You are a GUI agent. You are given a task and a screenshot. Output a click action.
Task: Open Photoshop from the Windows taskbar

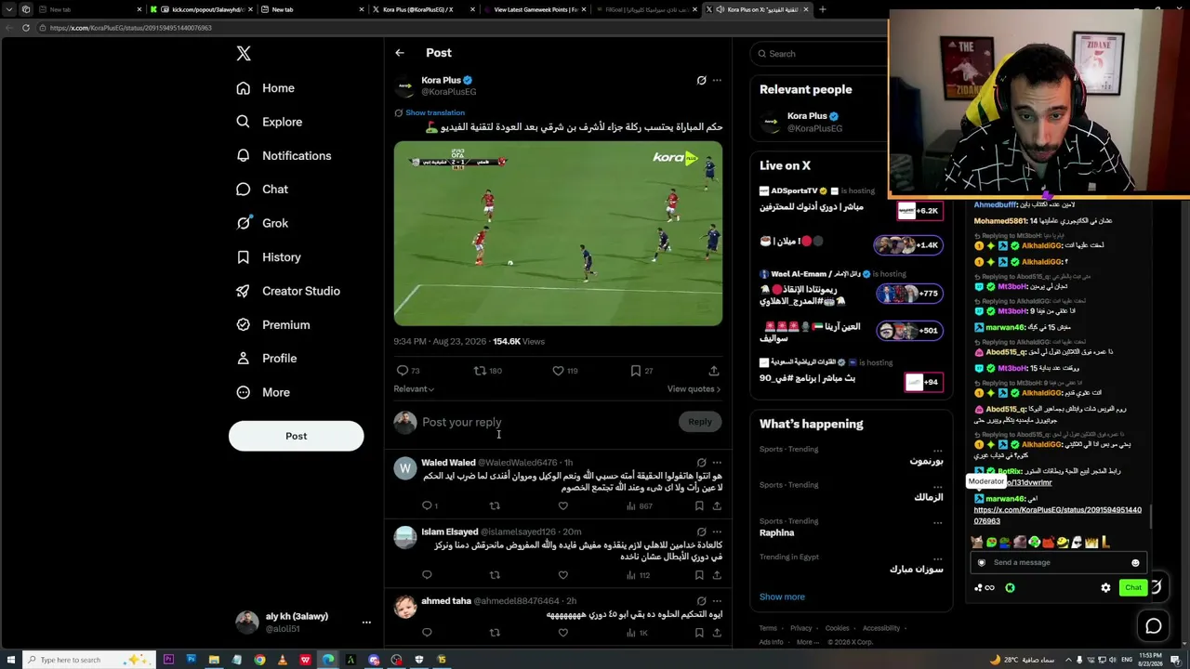pos(191,660)
